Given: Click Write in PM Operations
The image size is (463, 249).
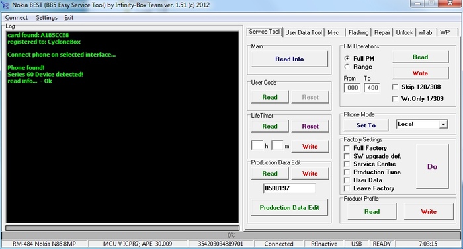Looking at the screenshot, I should 420,73.
